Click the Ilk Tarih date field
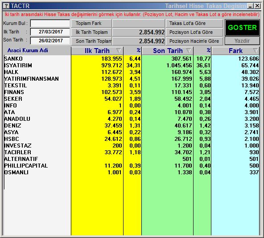 [x=50, y=32]
